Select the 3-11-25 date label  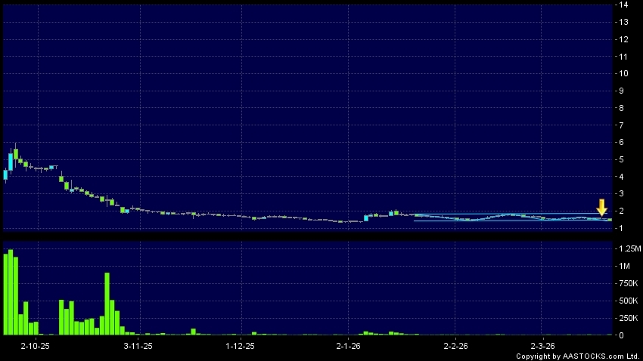coord(138,345)
